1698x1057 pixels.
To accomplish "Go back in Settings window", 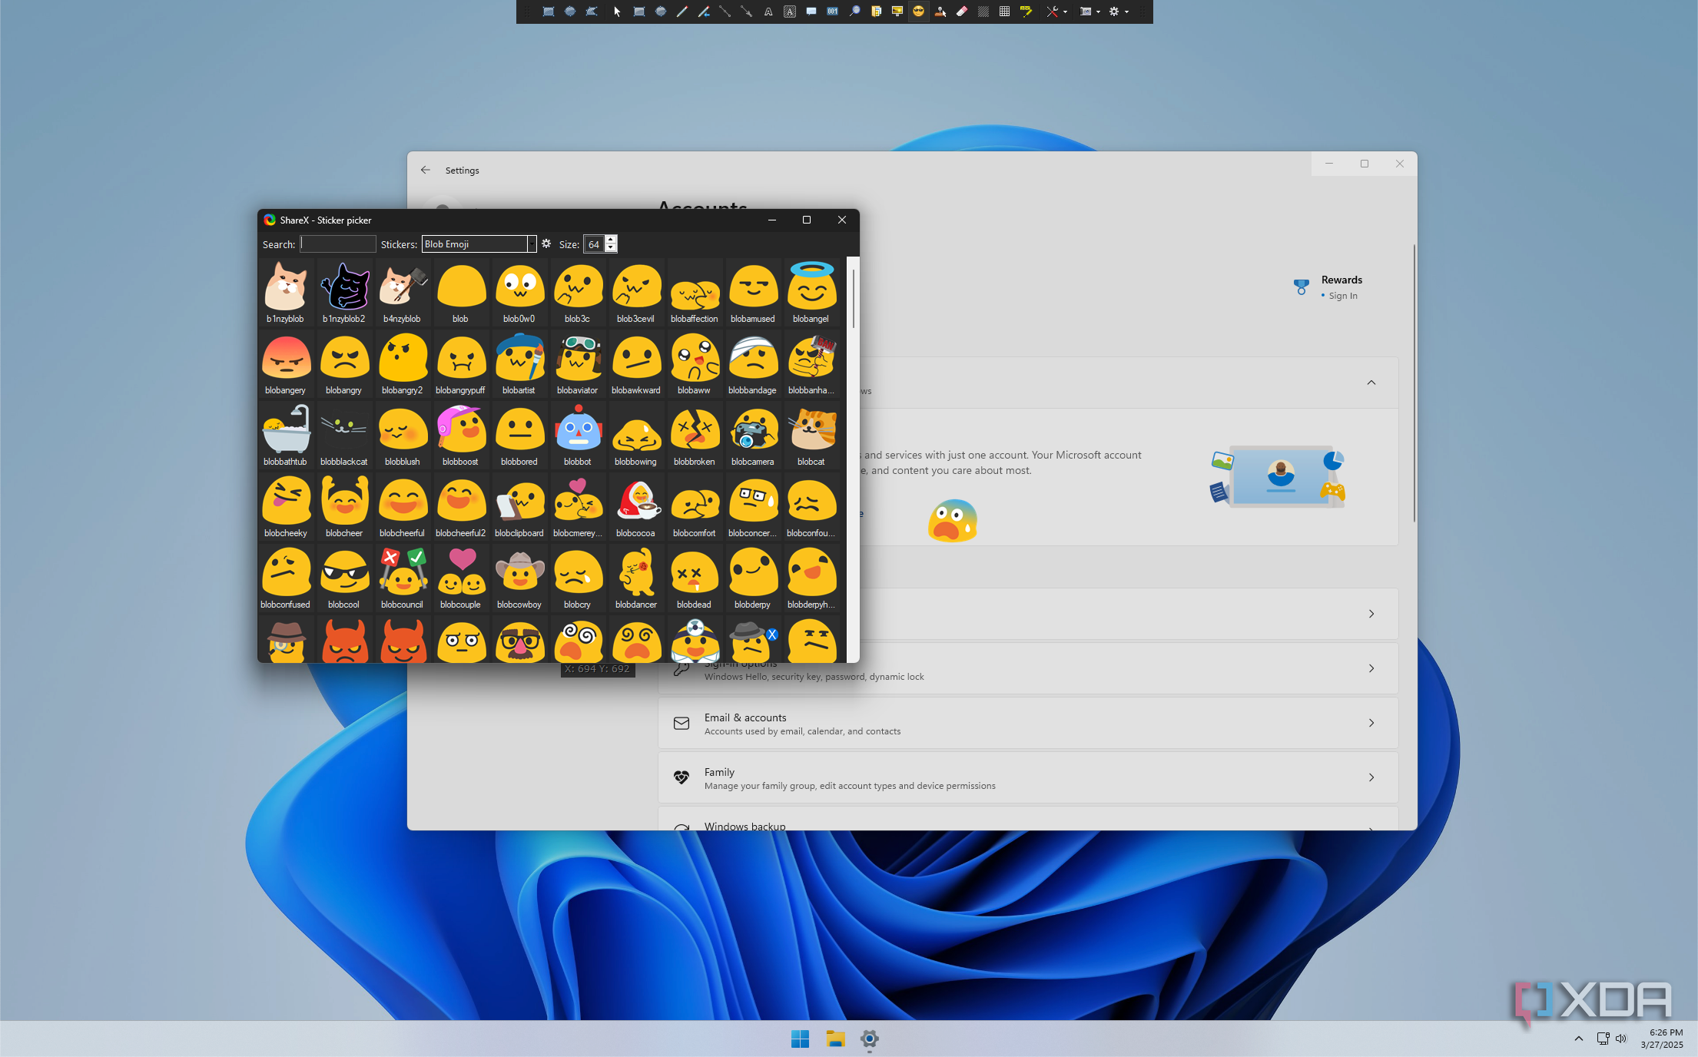I will tap(426, 170).
